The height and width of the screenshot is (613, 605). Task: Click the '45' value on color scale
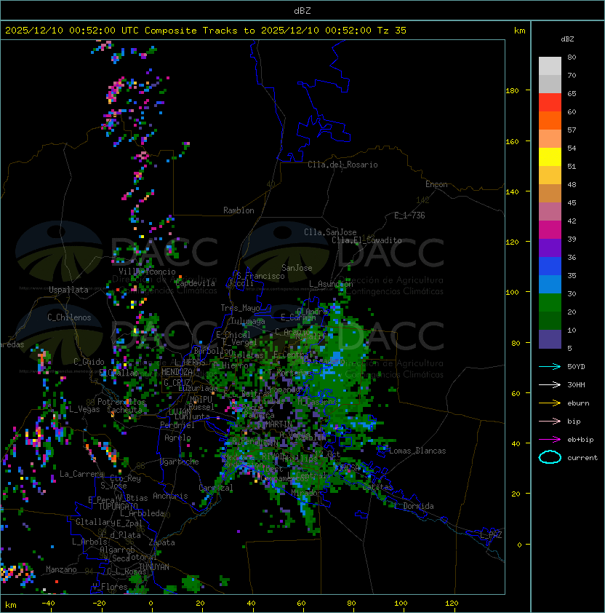[572, 203]
